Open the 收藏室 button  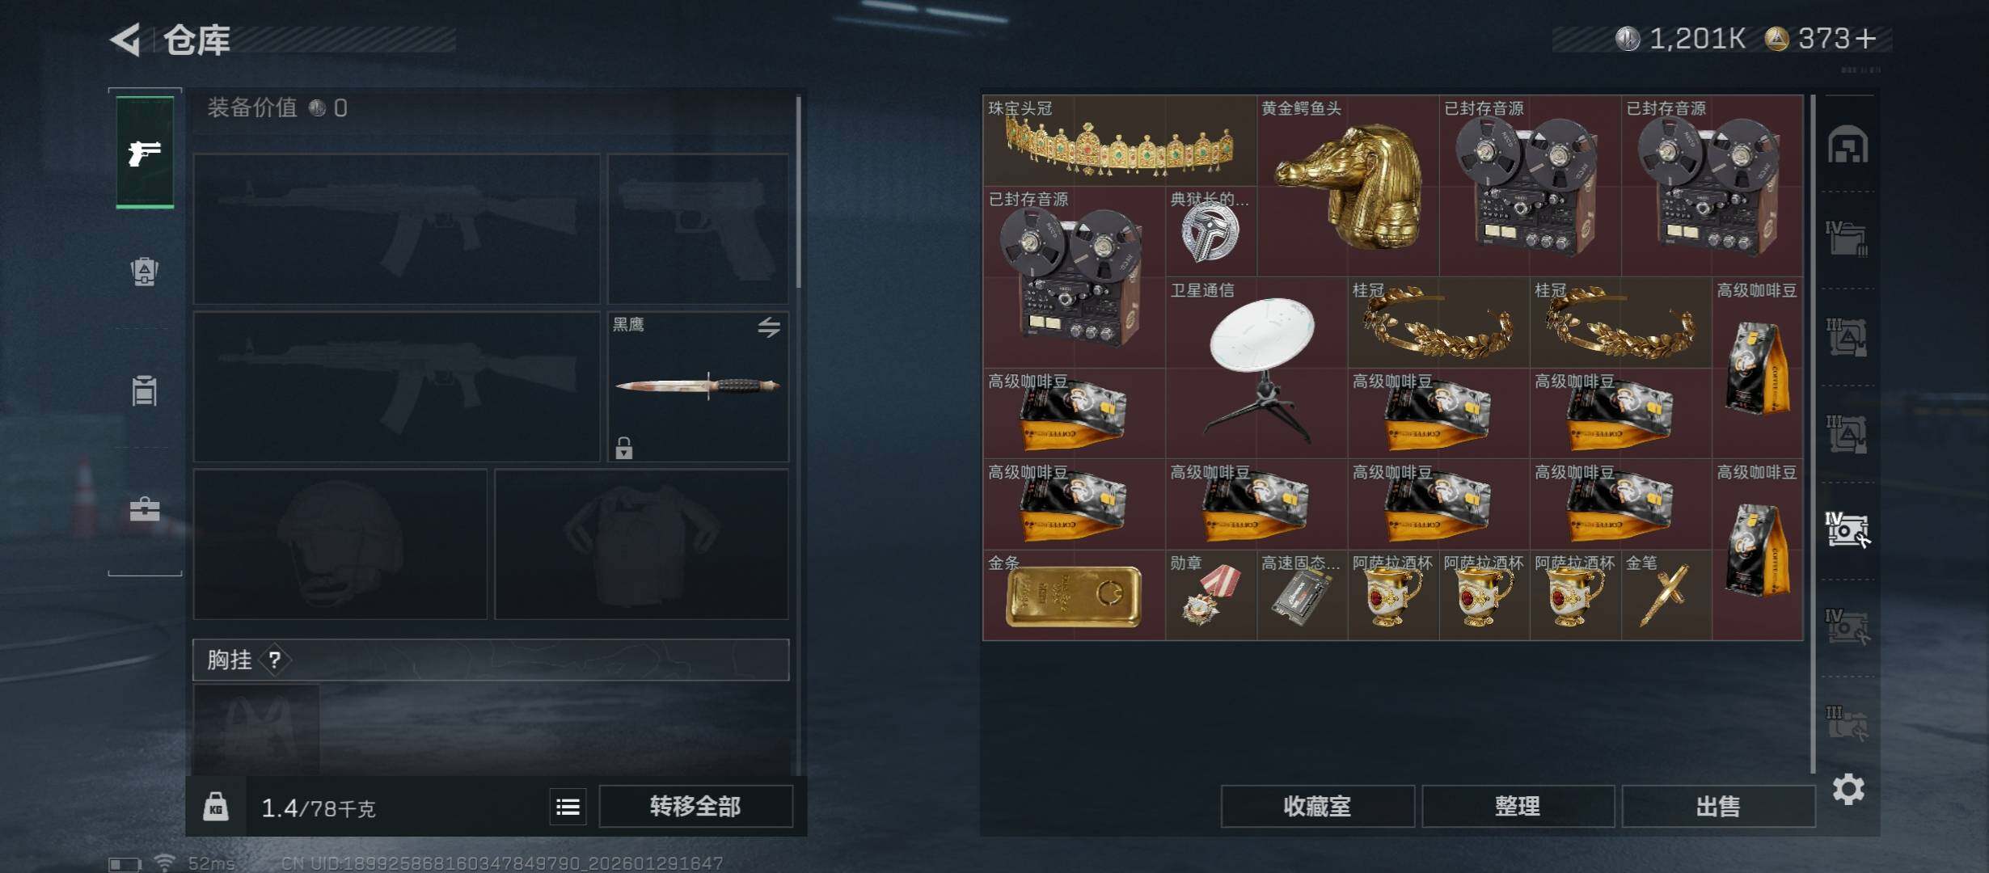click(x=1317, y=806)
